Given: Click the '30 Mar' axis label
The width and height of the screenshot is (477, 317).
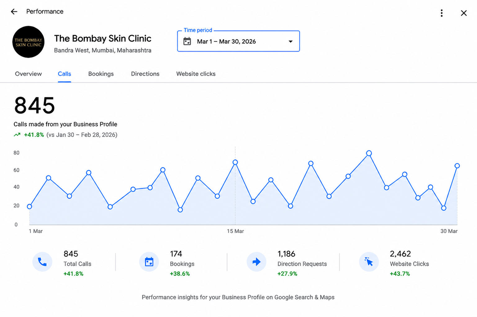Looking at the screenshot, I should click(x=449, y=231).
